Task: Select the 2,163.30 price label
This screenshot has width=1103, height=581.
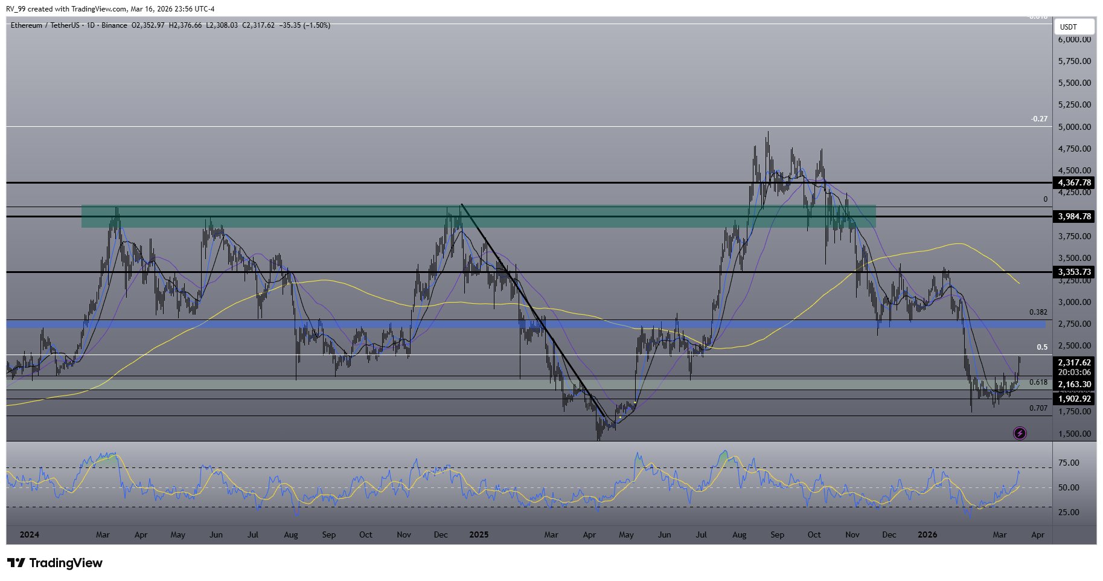Action: [1075, 384]
